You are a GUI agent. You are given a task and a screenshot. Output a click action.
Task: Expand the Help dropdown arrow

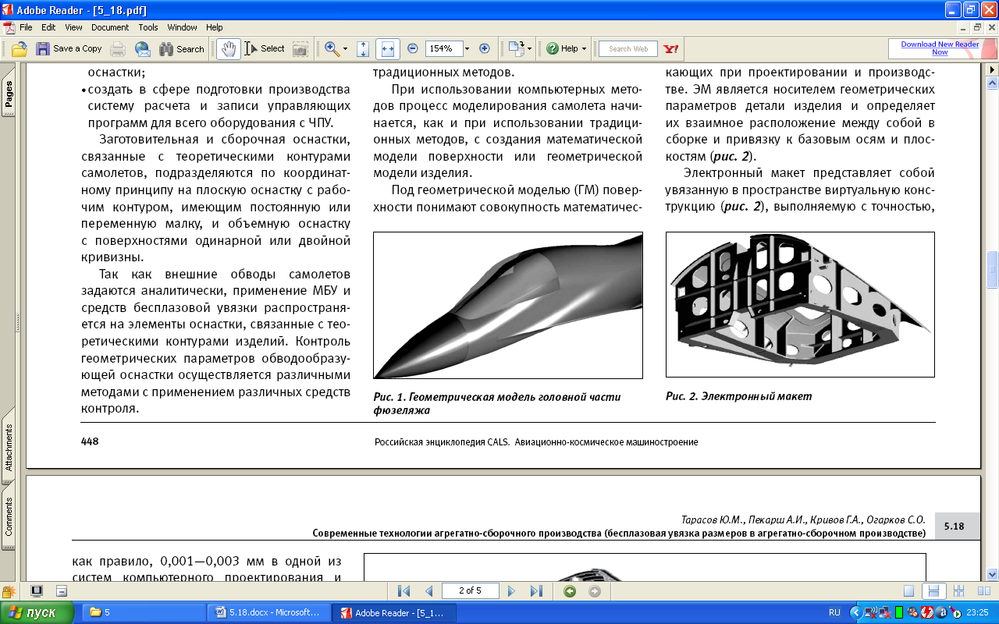coord(585,48)
